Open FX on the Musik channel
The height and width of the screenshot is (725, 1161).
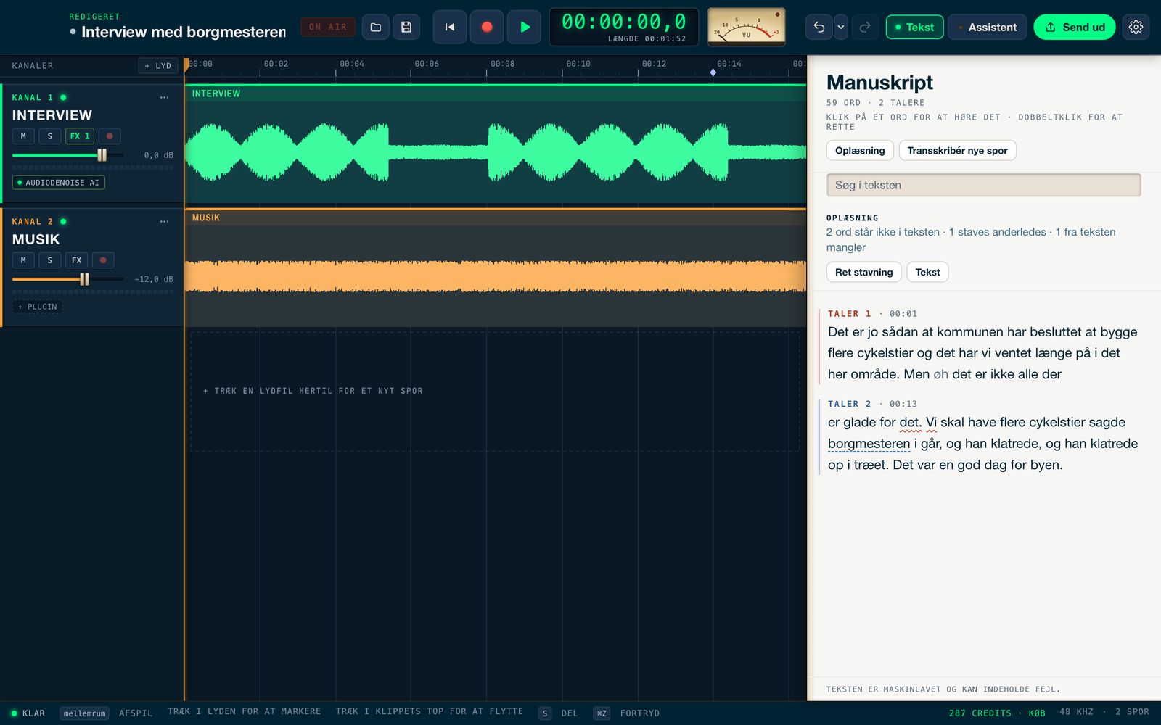coord(76,260)
